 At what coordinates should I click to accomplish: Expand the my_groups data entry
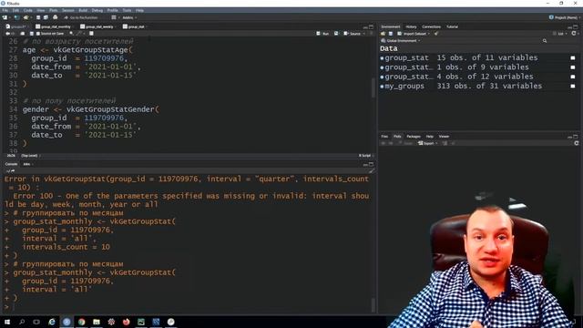click(382, 87)
